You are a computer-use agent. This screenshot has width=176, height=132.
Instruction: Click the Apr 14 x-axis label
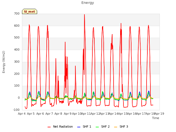point(114,114)
